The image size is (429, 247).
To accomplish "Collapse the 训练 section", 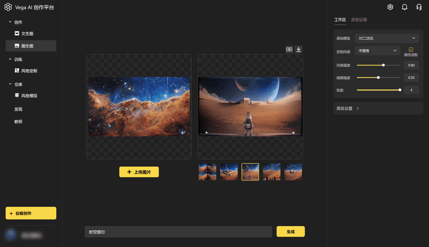I will [x=10, y=59].
